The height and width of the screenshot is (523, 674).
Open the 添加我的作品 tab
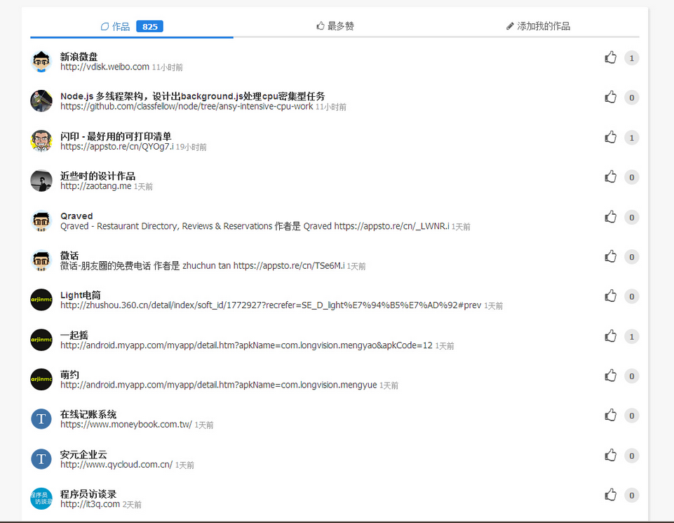(x=538, y=26)
